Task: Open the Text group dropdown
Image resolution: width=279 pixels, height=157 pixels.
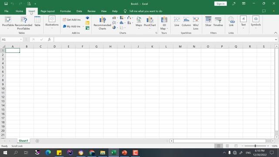Action: pyautogui.click(x=243, y=22)
